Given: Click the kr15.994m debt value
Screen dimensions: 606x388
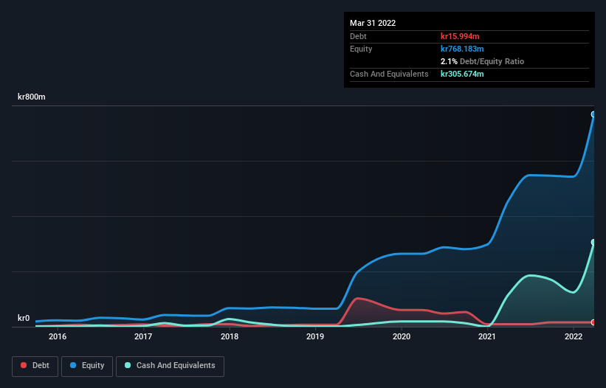Looking at the screenshot, I should [x=460, y=36].
